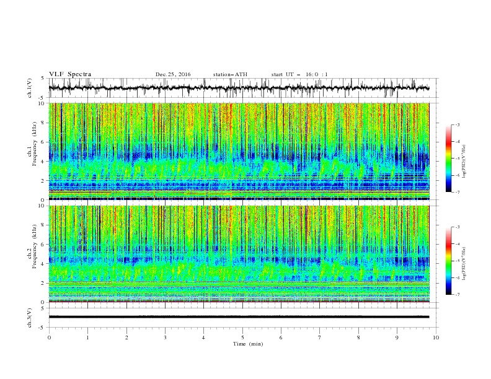
Task: Click the '4' kHz tick on ch.1 frequency axis
Action: click(43, 162)
